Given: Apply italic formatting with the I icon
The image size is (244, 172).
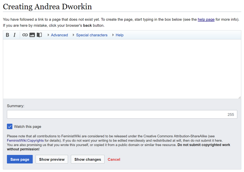Looking at the screenshot, I should tap(14, 35).
